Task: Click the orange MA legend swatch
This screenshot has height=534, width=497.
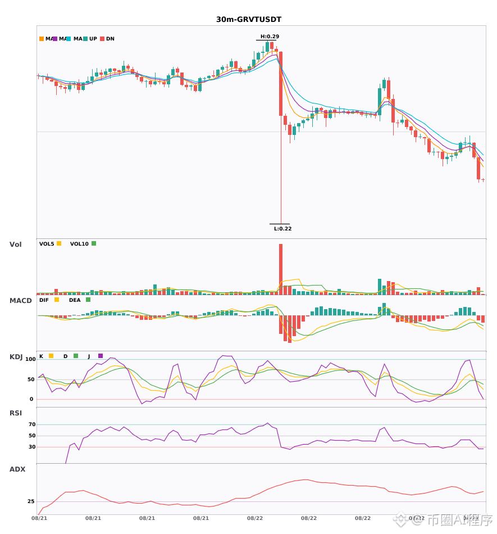Action: click(42, 39)
